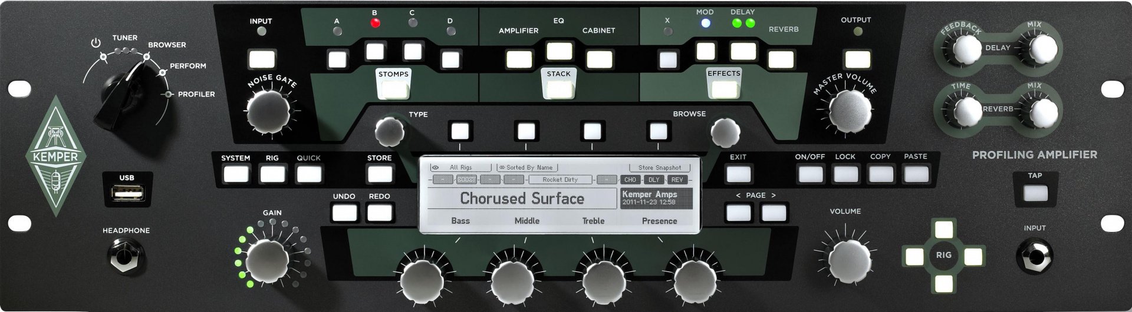
Task: Click the INPUT section button
Action: pos(262,59)
